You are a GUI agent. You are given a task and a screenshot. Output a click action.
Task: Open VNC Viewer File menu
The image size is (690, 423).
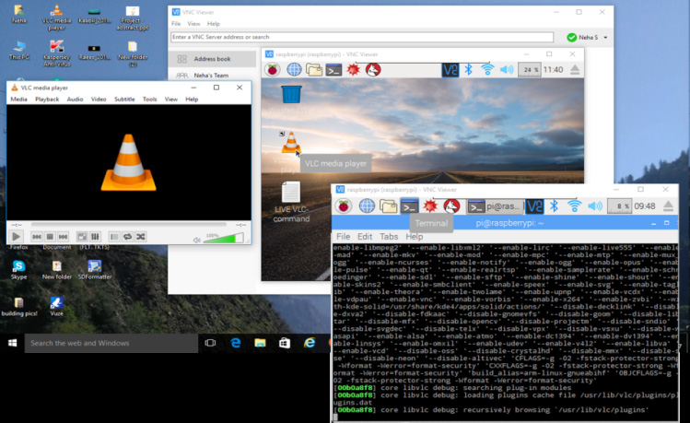(176, 24)
